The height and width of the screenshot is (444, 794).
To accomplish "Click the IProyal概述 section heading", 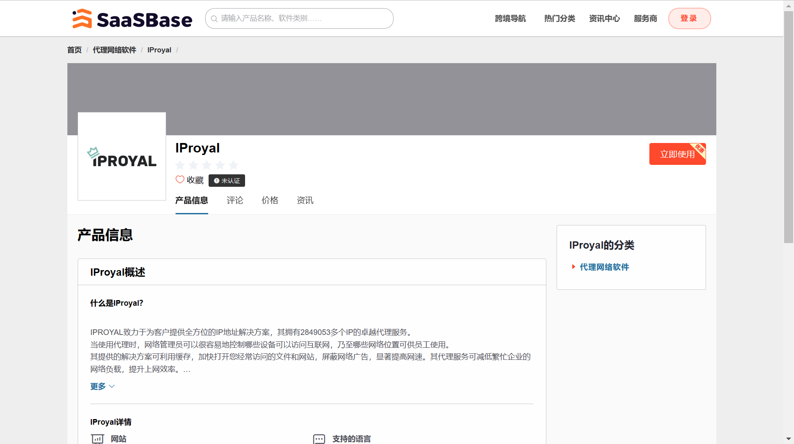I will [x=118, y=272].
